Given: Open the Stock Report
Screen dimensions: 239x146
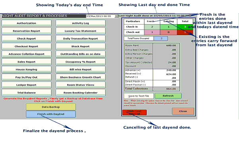Looking at the screenshot, I should pyautogui.click(x=80, y=46).
